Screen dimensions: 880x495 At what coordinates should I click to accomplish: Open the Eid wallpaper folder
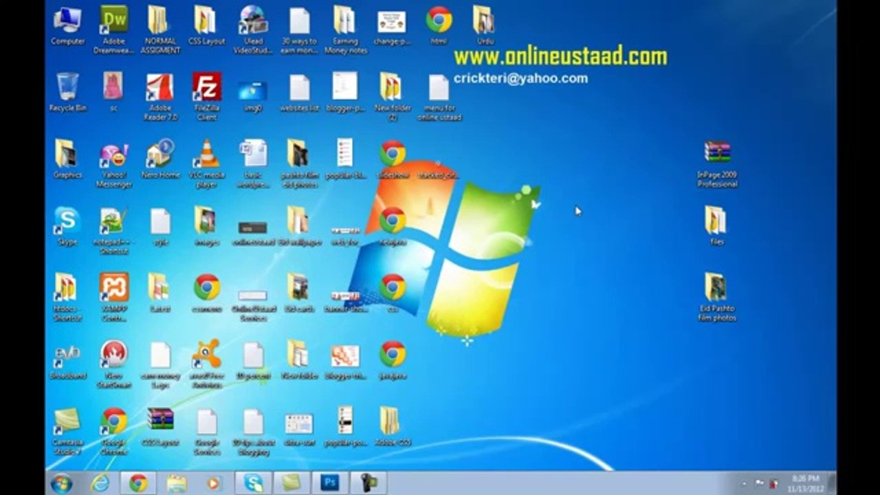tap(299, 225)
